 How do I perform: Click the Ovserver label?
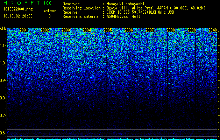pyautogui.click(x=71, y=4)
